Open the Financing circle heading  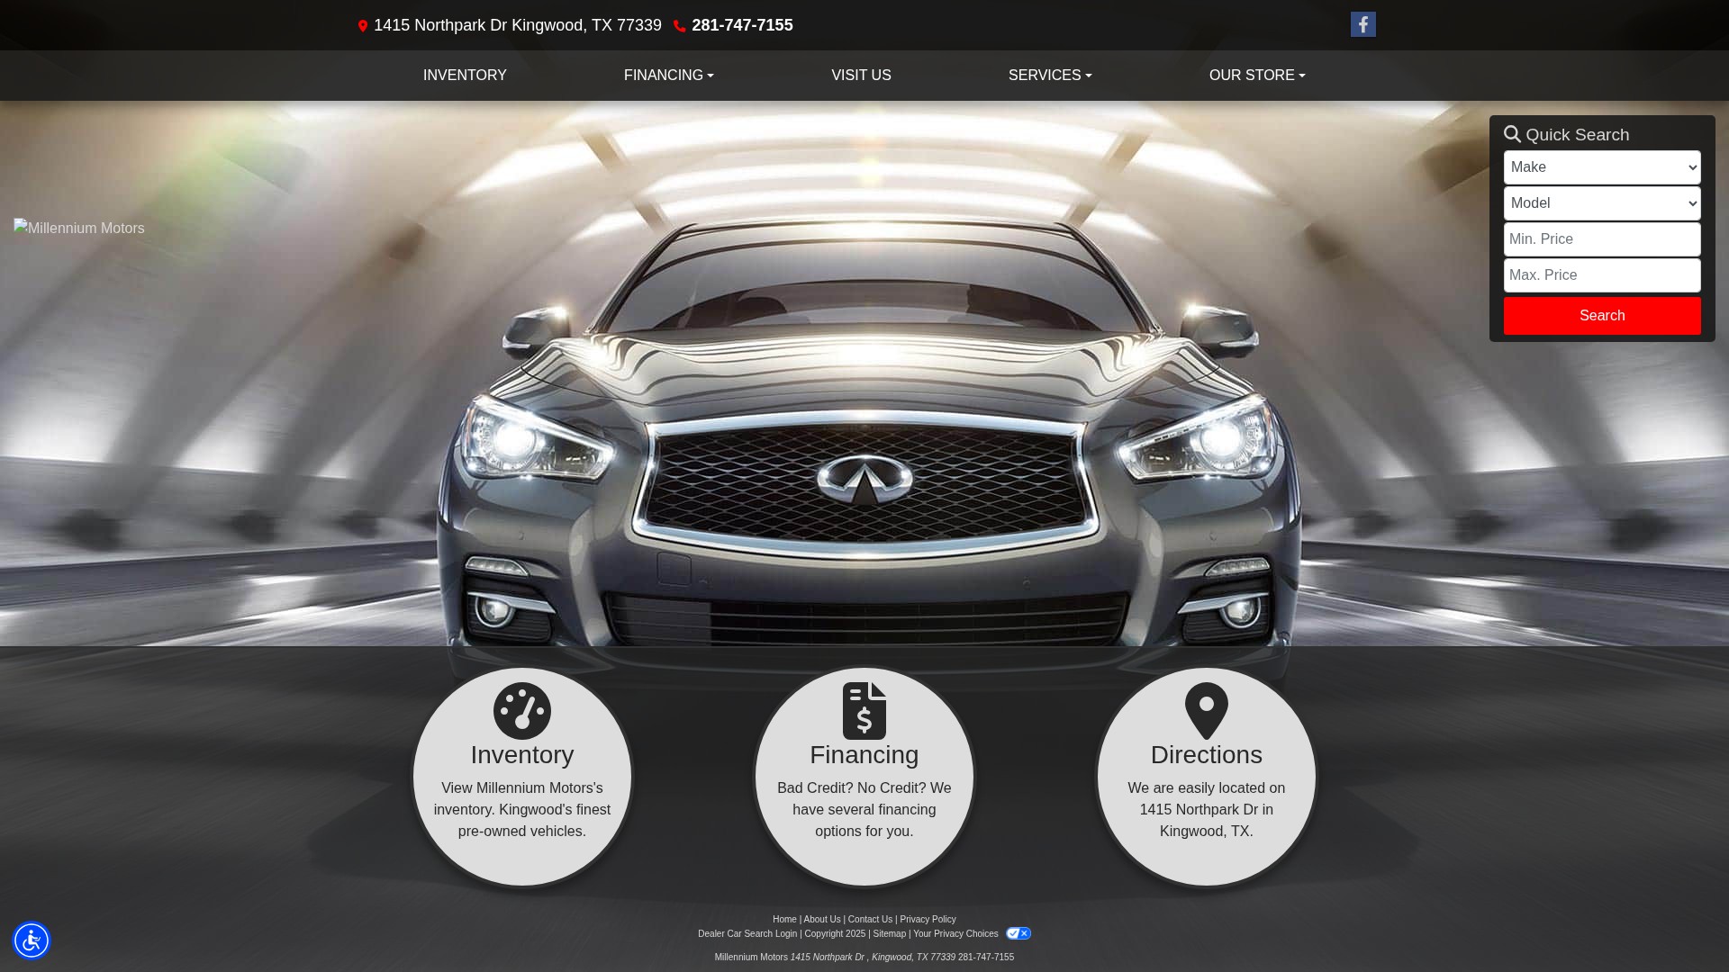click(x=864, y=755)
